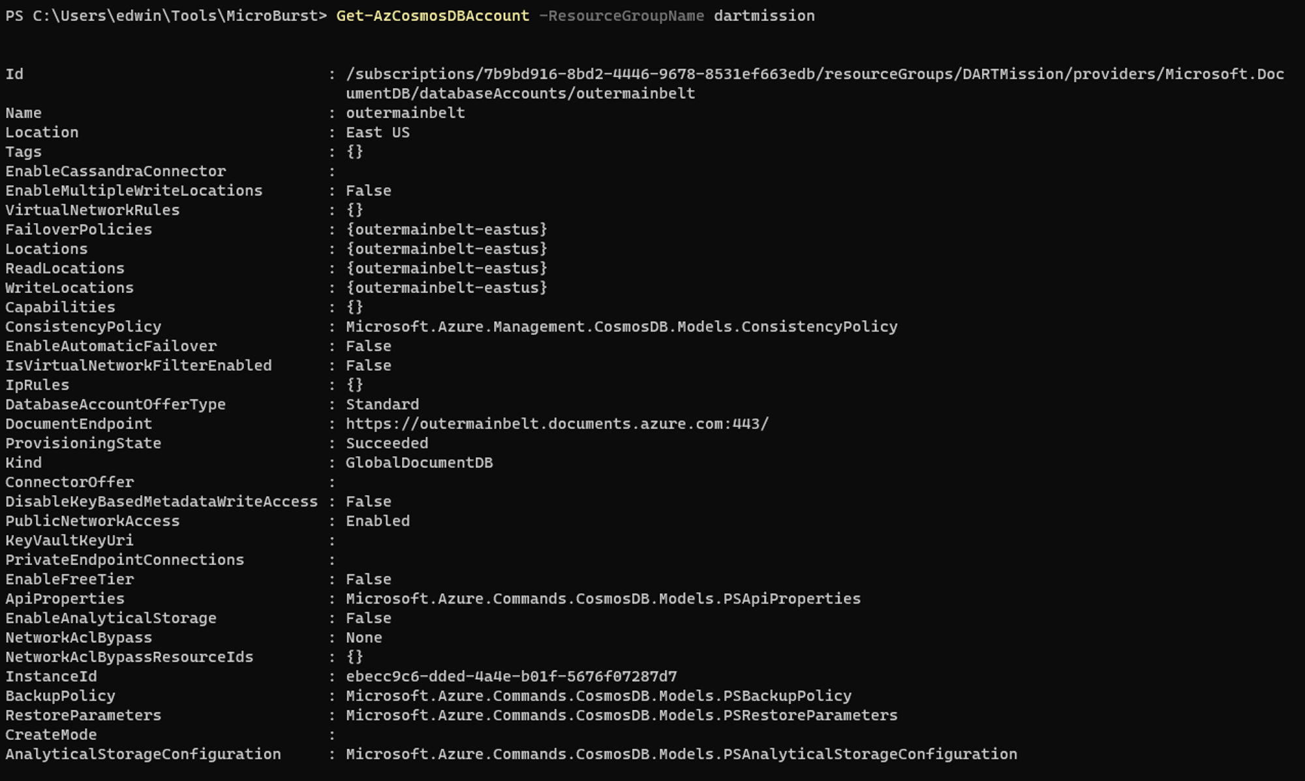Click the DatabaseAccountOfferType value Standard
The width and height of the screenshot is (1305, 781).
[x=382, y=405]
